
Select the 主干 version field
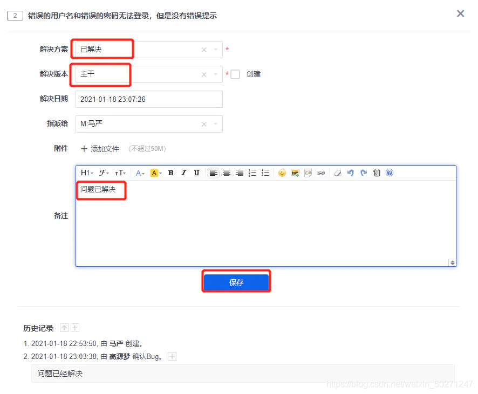(149, 74)
